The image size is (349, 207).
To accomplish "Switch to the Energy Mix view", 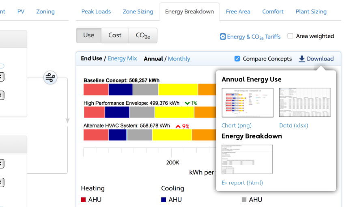I will pyautogui.click(x=122, y=59).
